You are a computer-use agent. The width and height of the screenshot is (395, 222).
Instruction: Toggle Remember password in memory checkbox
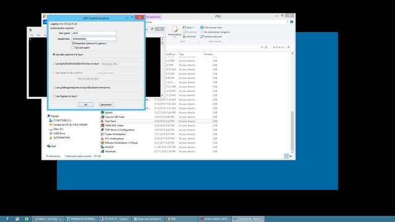pyautogui.click(x=73, y=43)
